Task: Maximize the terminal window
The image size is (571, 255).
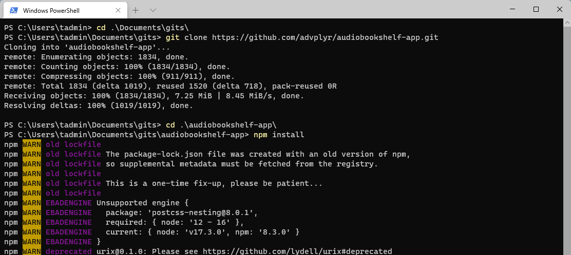Action: [x=536, y=9]
